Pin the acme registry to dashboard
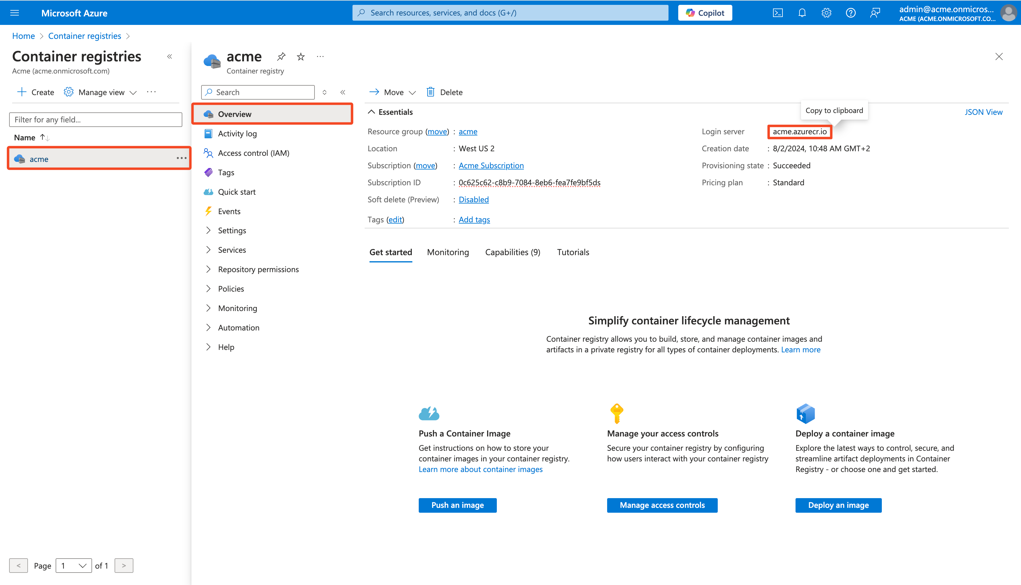1021x585 pixels. [x=281, y=57]
